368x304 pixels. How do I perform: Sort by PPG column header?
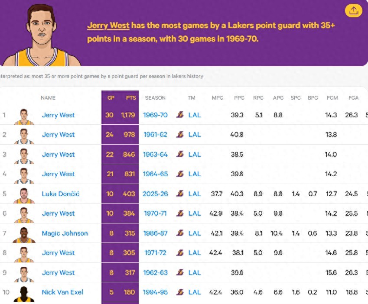click(x=239, y=98)
